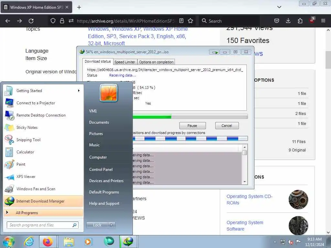Image resolution: width=331 pixels, height=248 pixels.
Task: Open new Firefox tab
Action: pos(79,7)
